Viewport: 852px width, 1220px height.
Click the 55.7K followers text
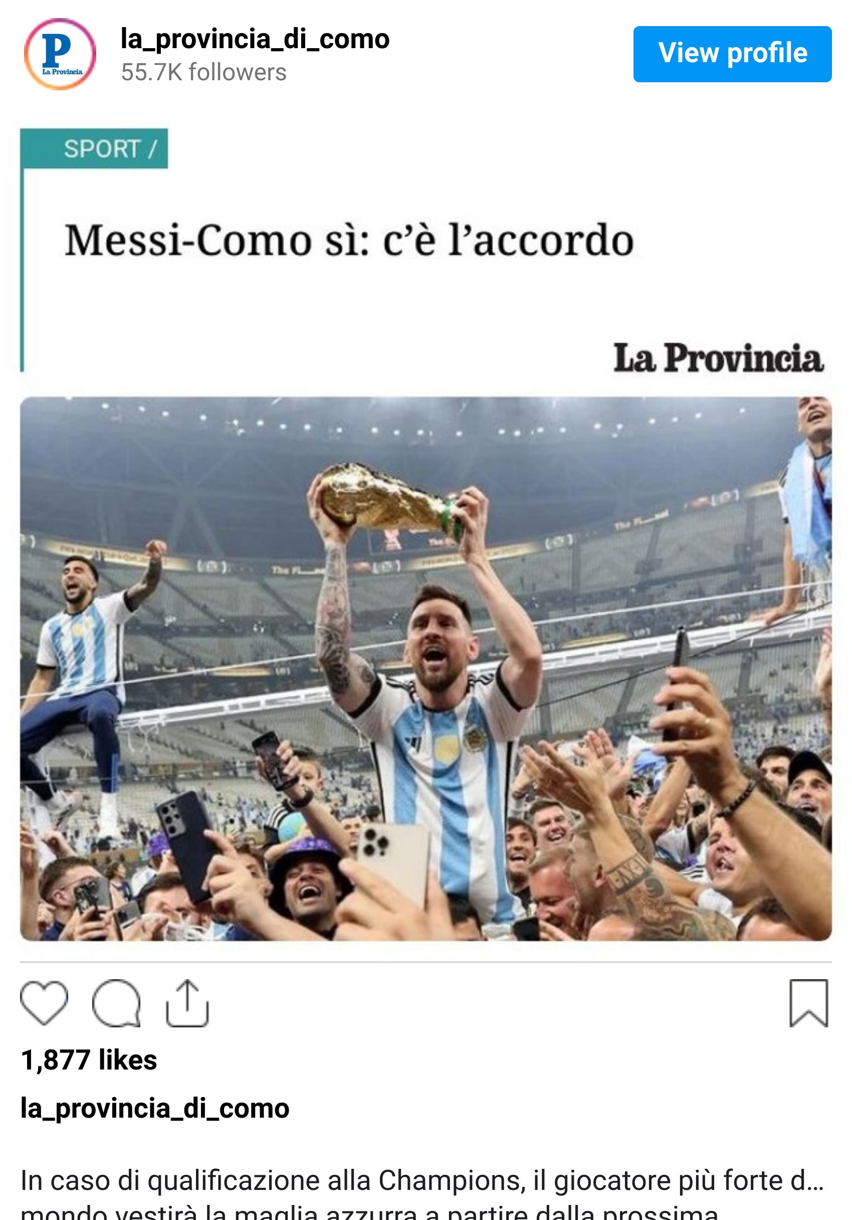(x=203, y=72)
